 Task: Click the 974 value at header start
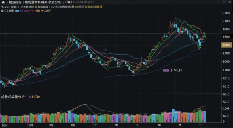coord(3,7)
